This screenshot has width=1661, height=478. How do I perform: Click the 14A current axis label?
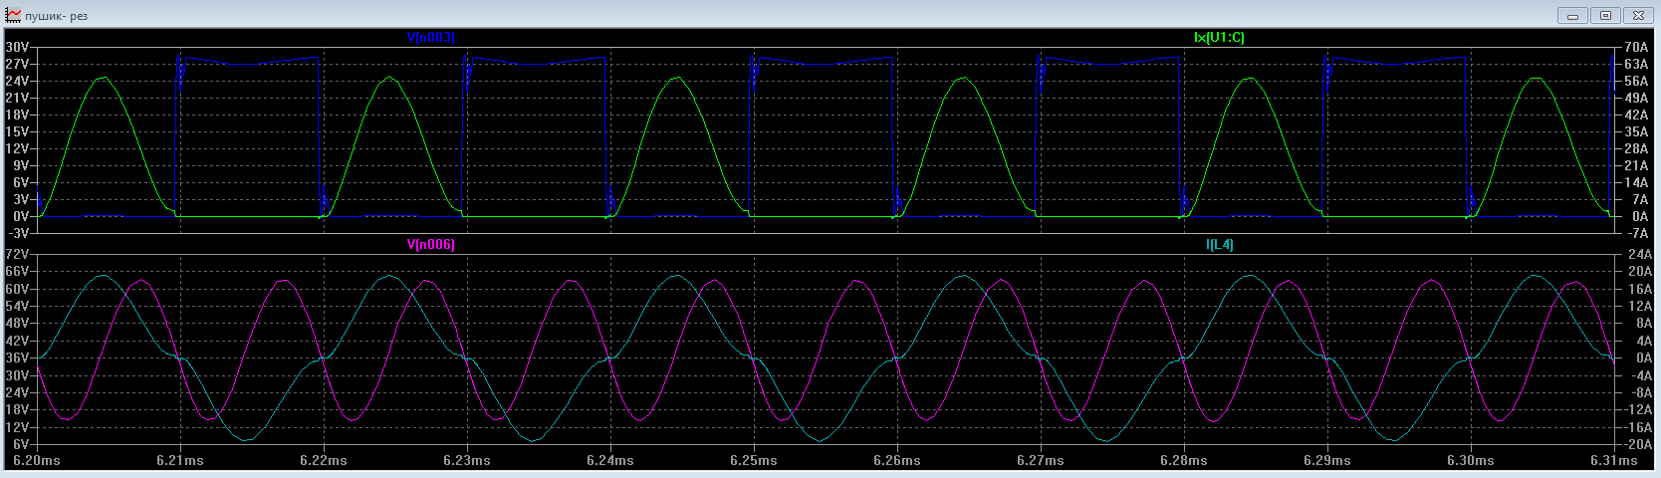tap(1636, 182)
